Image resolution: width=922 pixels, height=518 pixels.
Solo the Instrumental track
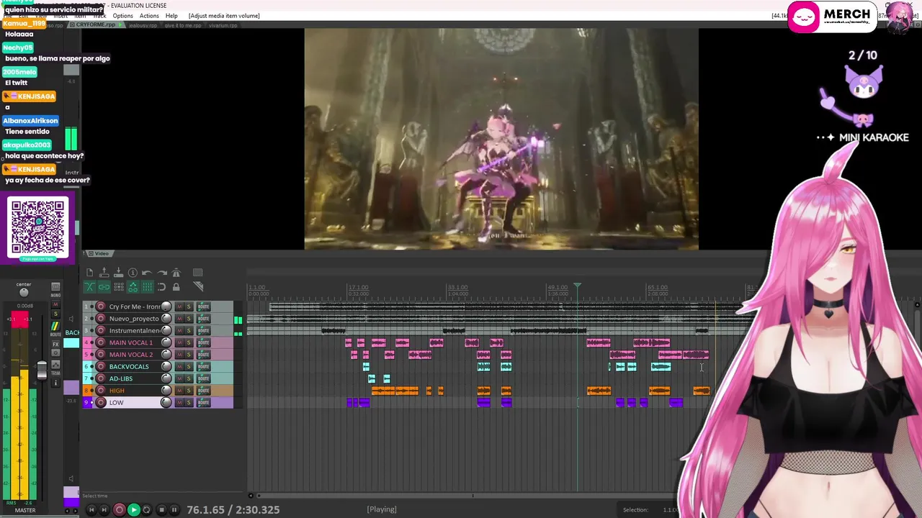tap(189, 330)
